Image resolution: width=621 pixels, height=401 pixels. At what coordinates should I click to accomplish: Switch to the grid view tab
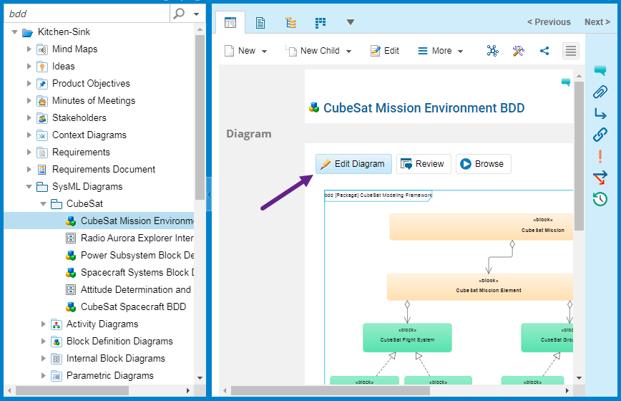point(321,23)
